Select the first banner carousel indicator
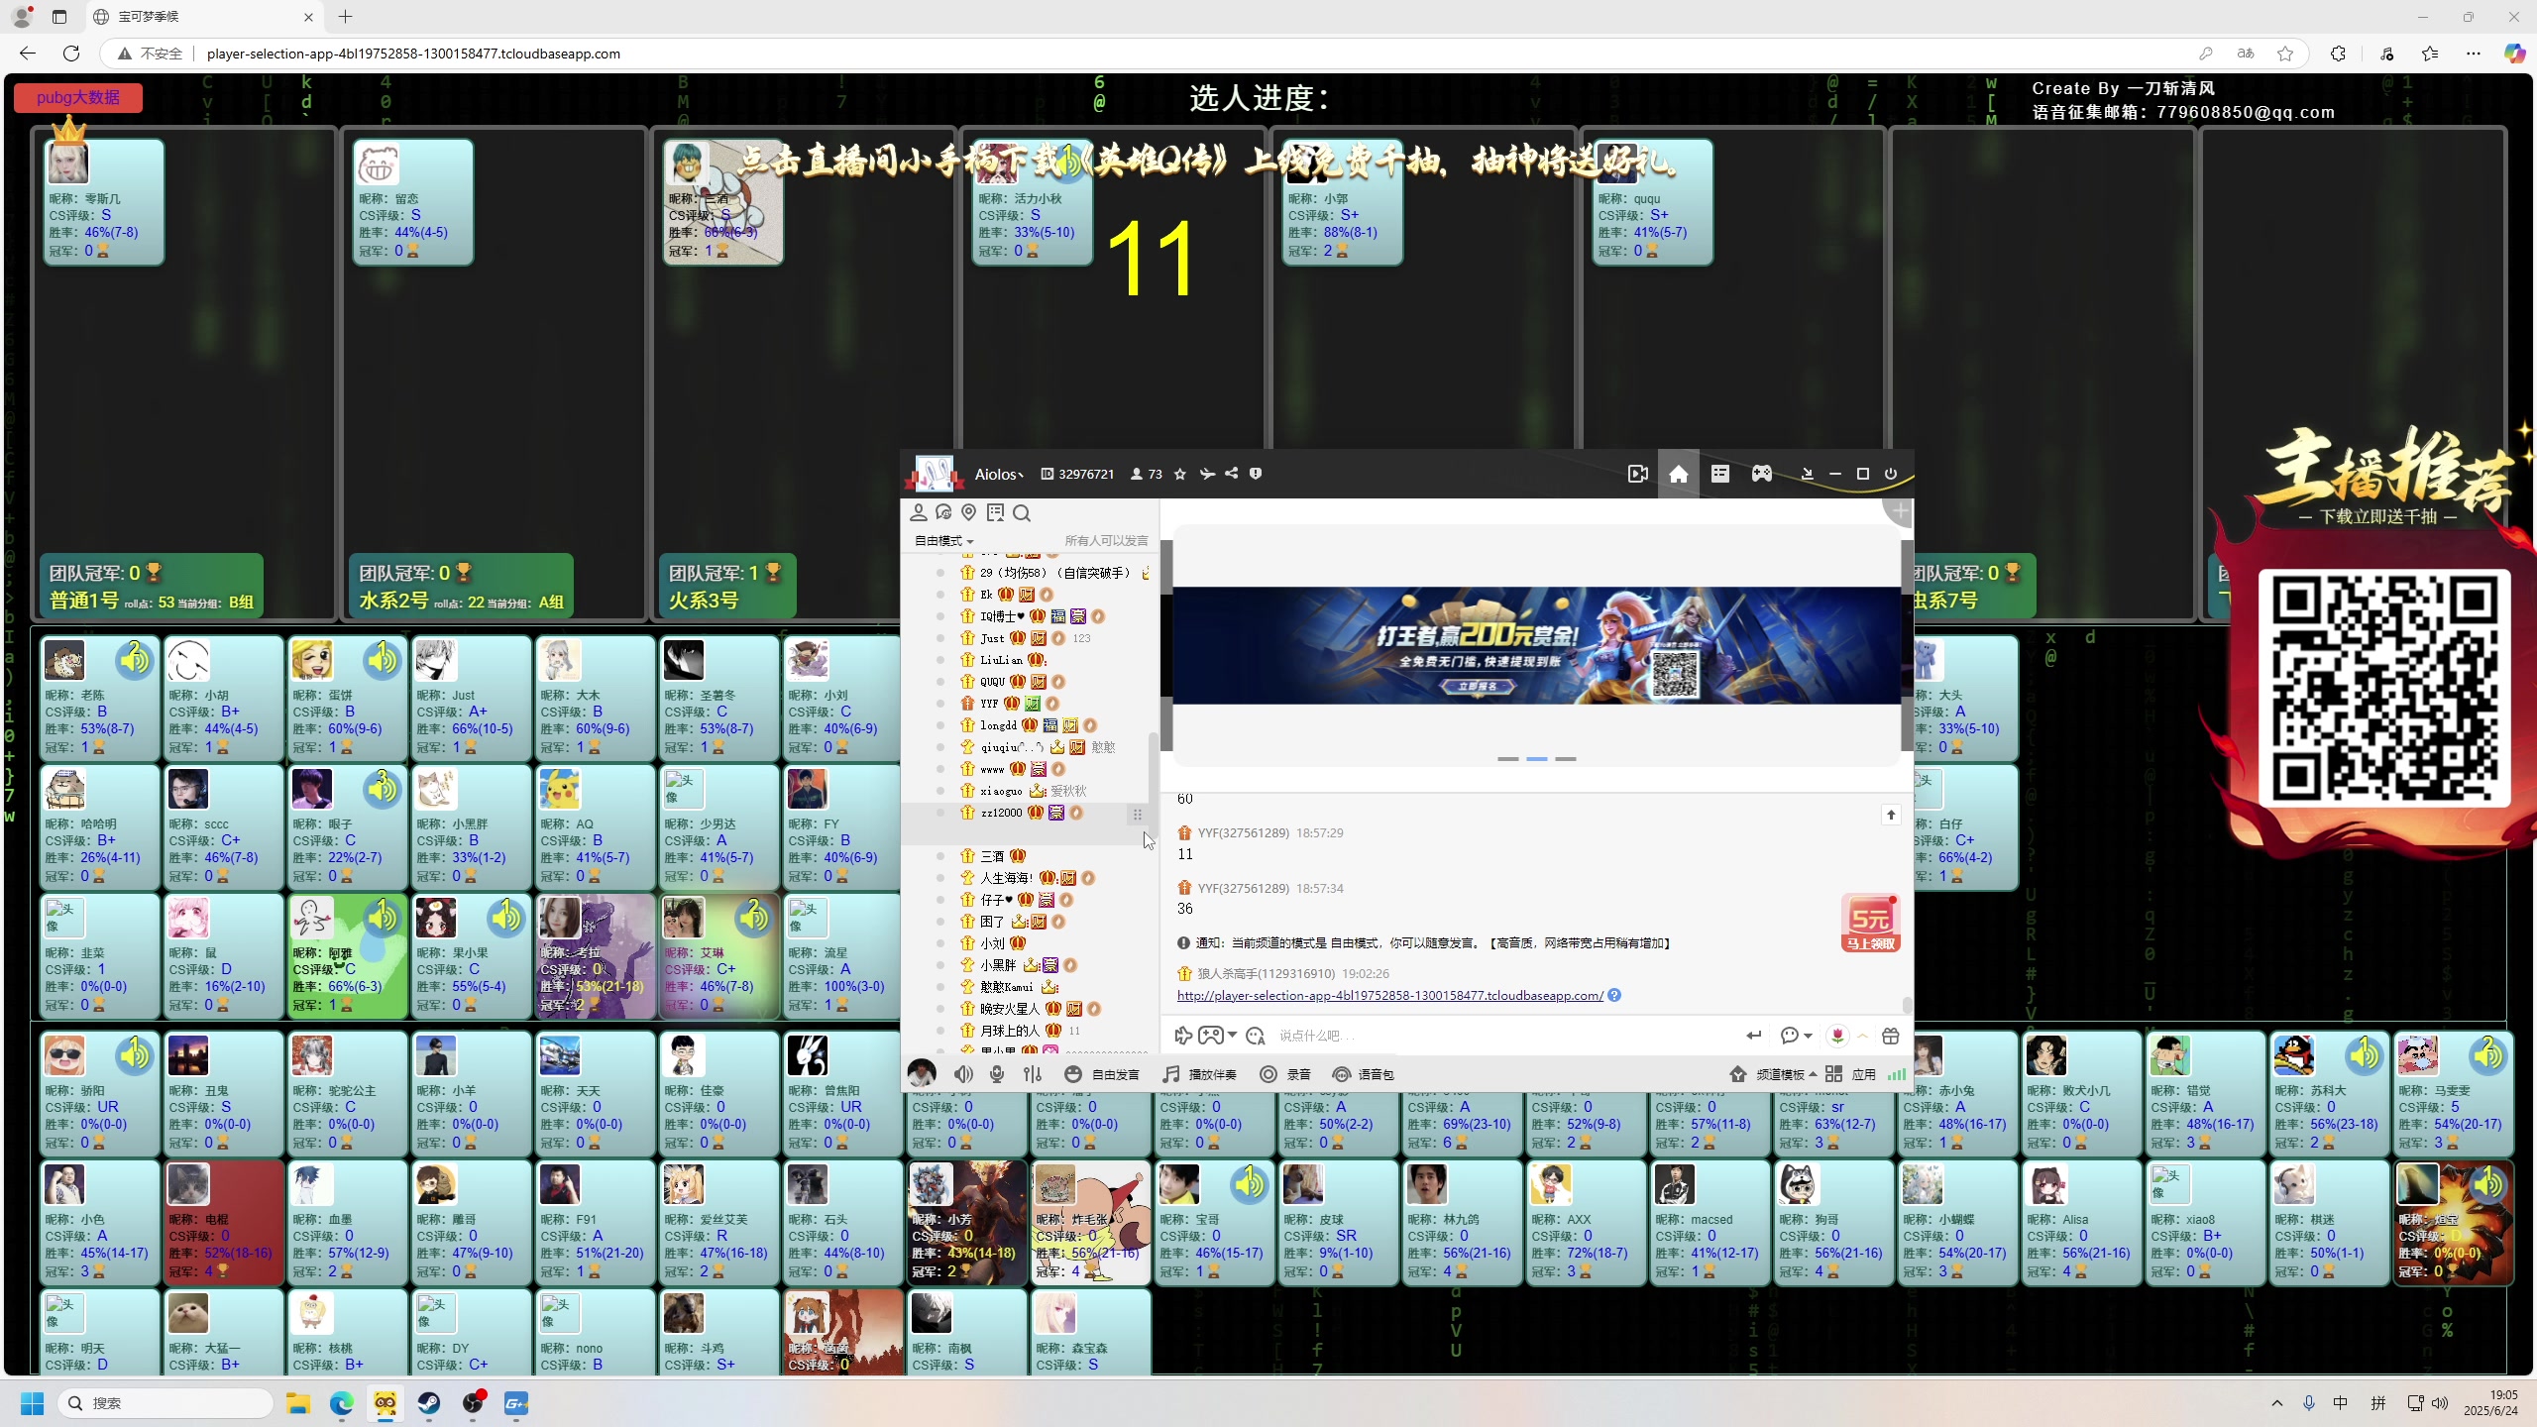2537x1427 pixels. point(1507,759)
